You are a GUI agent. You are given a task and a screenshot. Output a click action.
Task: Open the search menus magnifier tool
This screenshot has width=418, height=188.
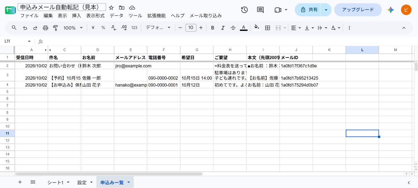tap(14, 28)
